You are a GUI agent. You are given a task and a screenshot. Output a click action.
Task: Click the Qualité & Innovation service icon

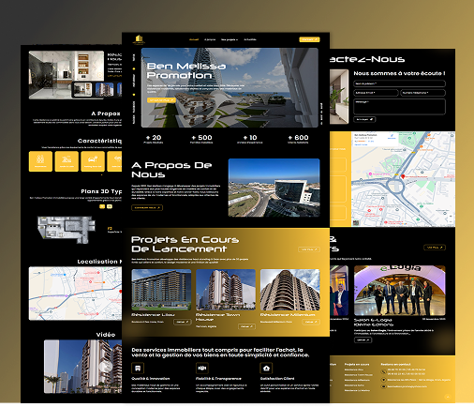pyautogui.click(x=138, y=368)
